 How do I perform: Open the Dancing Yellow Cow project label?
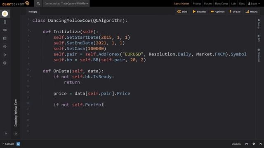tap(16, 113)
